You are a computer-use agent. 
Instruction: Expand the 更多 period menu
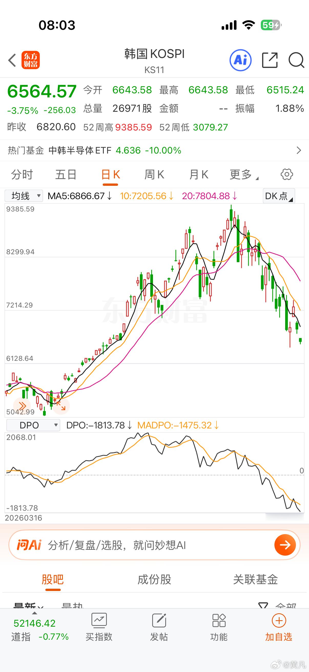[244, 175]
